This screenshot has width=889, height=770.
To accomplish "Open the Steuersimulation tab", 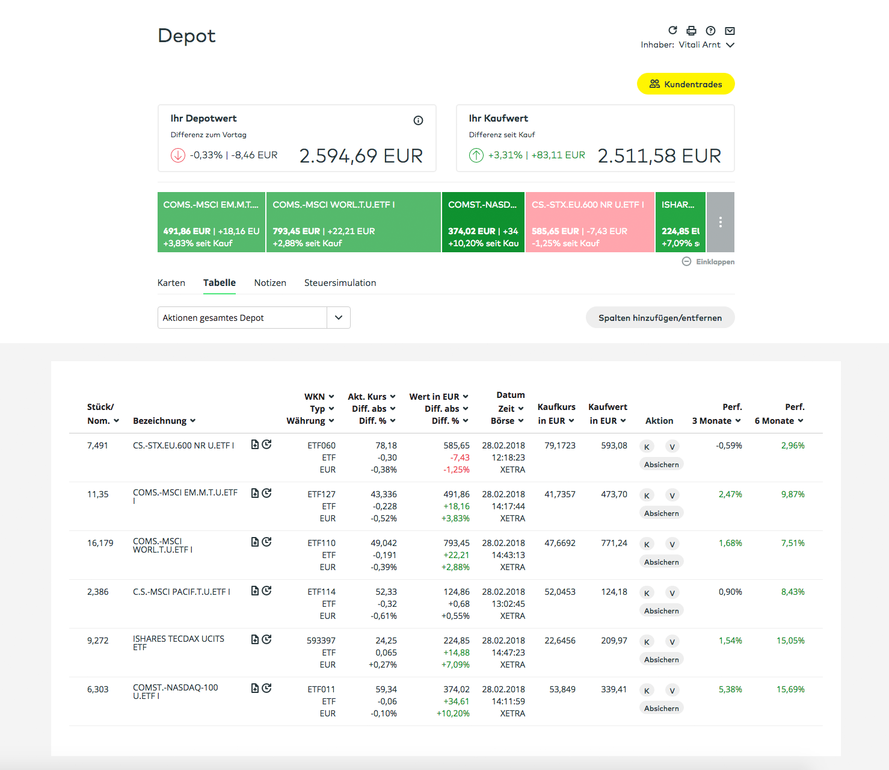I will tap(340, 283).
